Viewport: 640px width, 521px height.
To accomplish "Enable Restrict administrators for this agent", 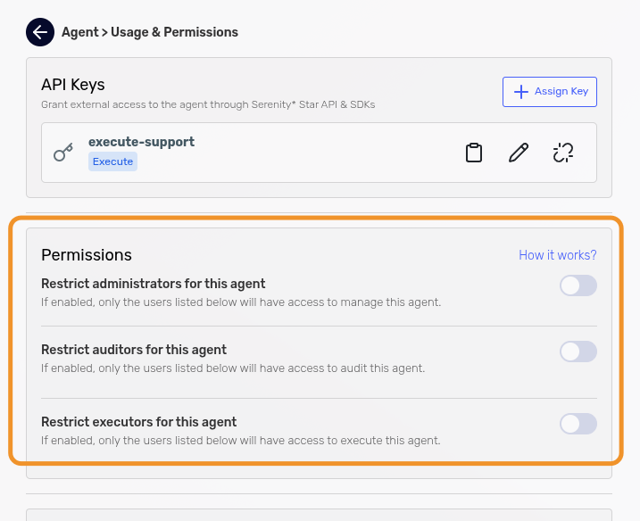I will [x=578, y=285].
